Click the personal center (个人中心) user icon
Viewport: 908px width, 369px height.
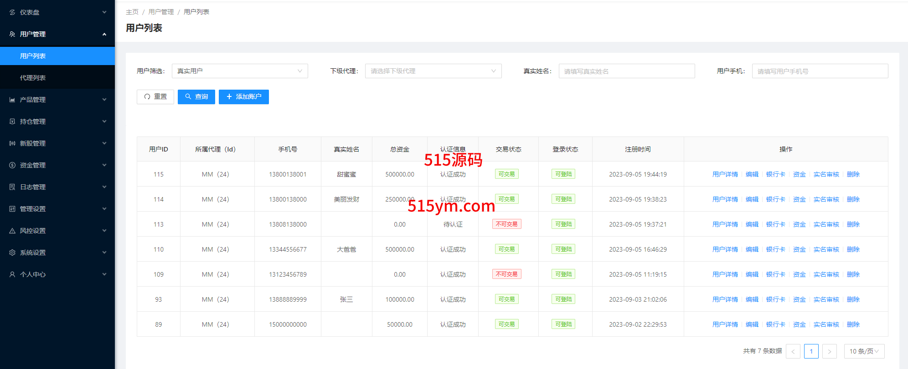(x=12, y=274)
